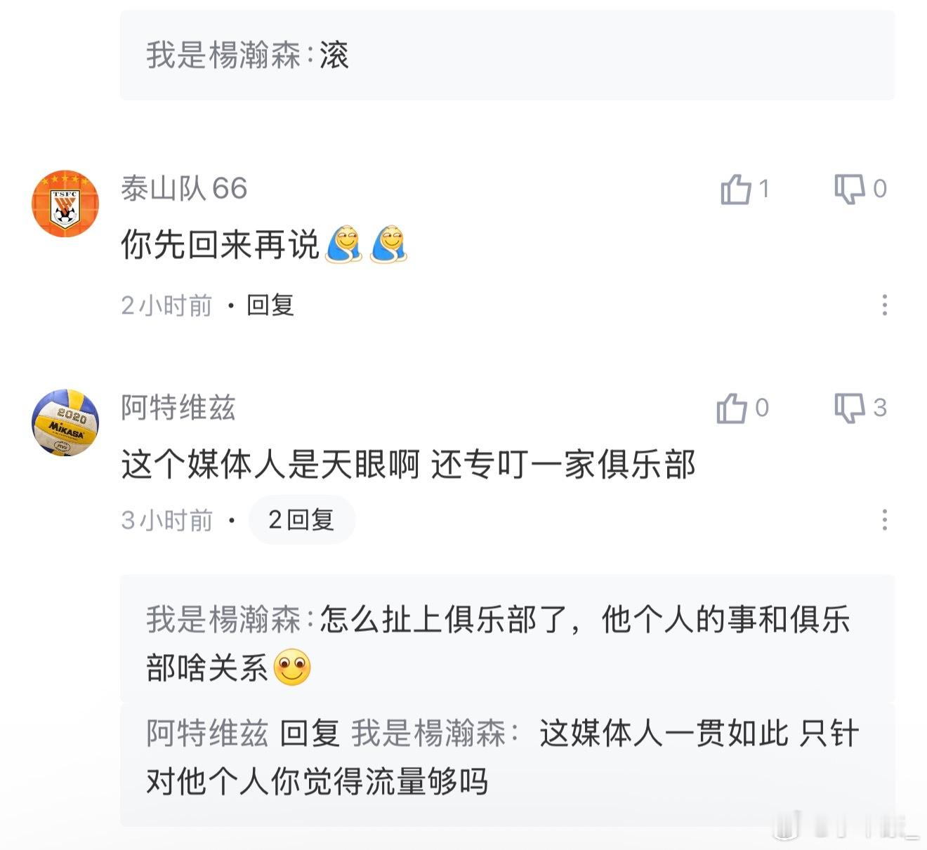Click the thumbs-up icon on 泰山队66's comment
Image resolution: width=927 pixels, height=850 pixels.
click(x=735, y=188)
